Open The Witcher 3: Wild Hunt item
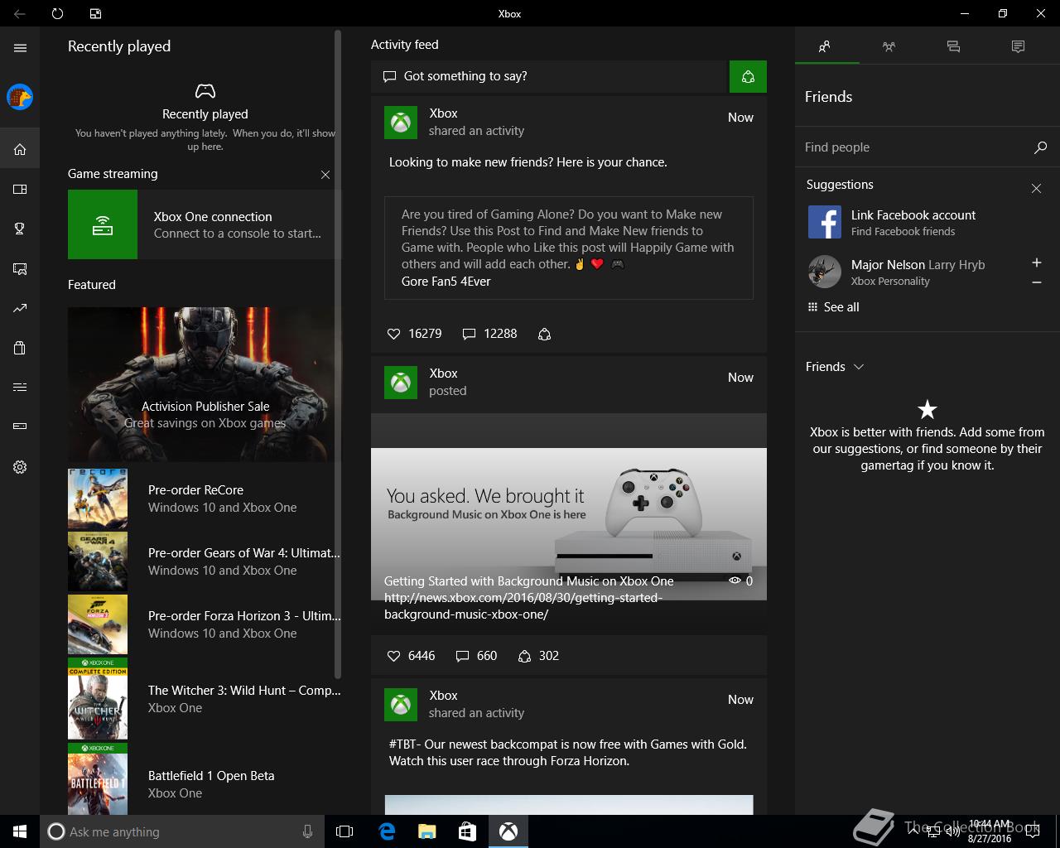 (204, 698)
